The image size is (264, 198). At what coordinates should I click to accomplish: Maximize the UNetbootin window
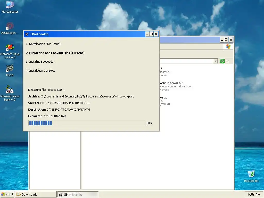(151, 34)
